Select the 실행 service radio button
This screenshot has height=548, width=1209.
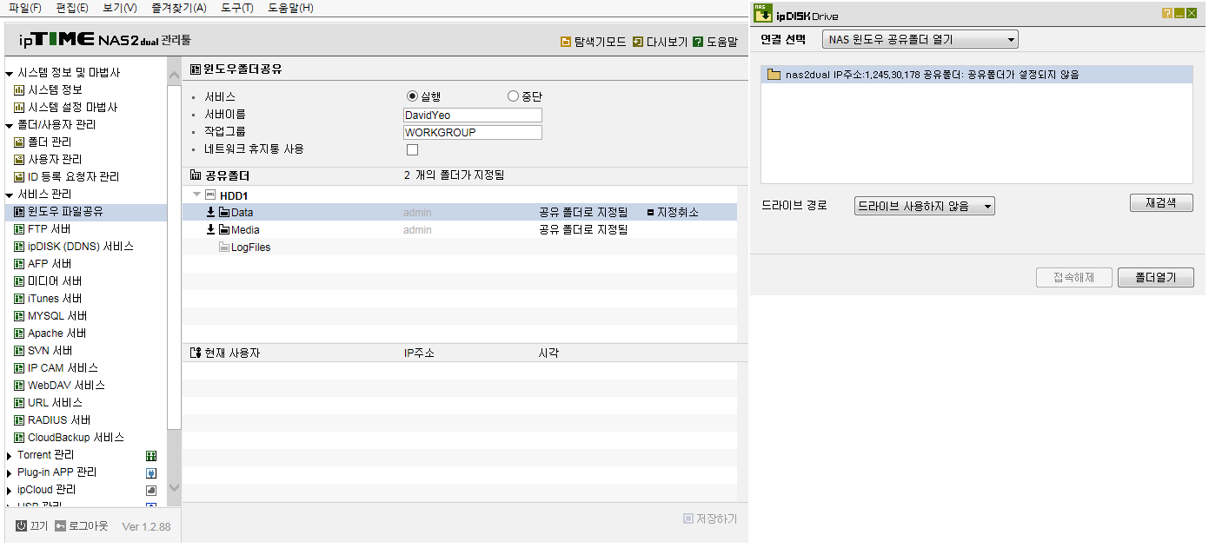click(412, 96)
